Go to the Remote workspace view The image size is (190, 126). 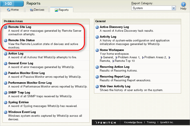pyautogui.click(x=105, y=61)
